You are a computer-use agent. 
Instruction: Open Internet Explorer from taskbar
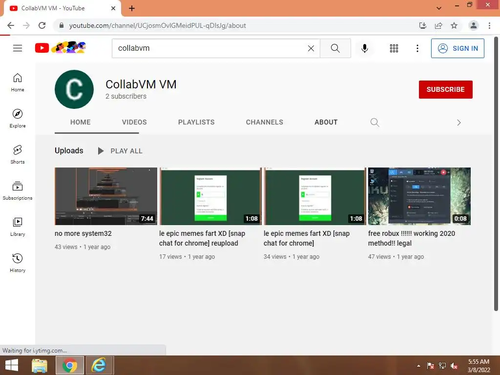pos(99,365)
